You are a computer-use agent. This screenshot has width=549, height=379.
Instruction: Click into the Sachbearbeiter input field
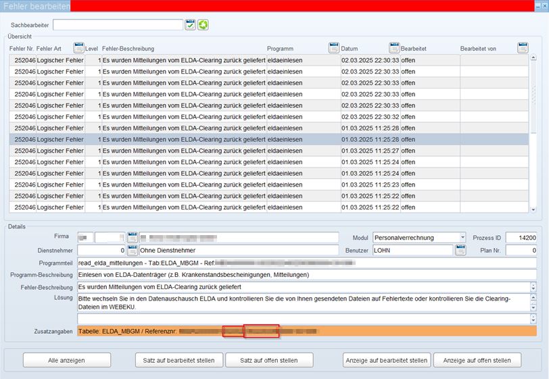point(118,25)
